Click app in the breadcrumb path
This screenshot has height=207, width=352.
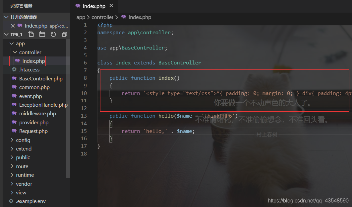(81, 17)
